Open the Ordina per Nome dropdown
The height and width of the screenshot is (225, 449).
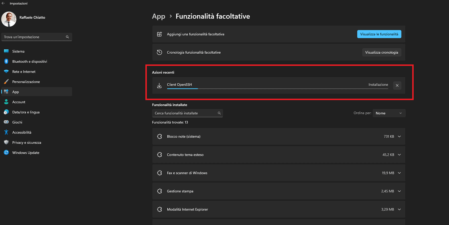pyautogui.click(x=389, y=113)
